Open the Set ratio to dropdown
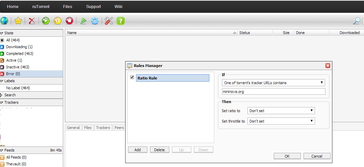The height and width of the screenshot is (167, 364). click(281, 111)
